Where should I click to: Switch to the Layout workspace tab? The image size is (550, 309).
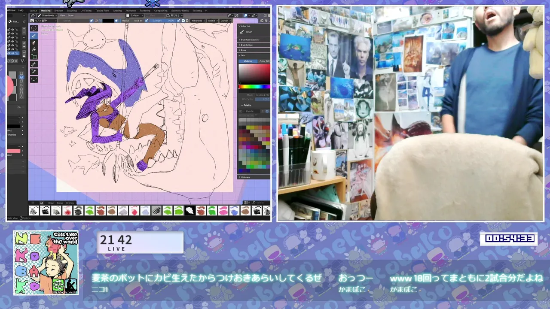(33, 11)
